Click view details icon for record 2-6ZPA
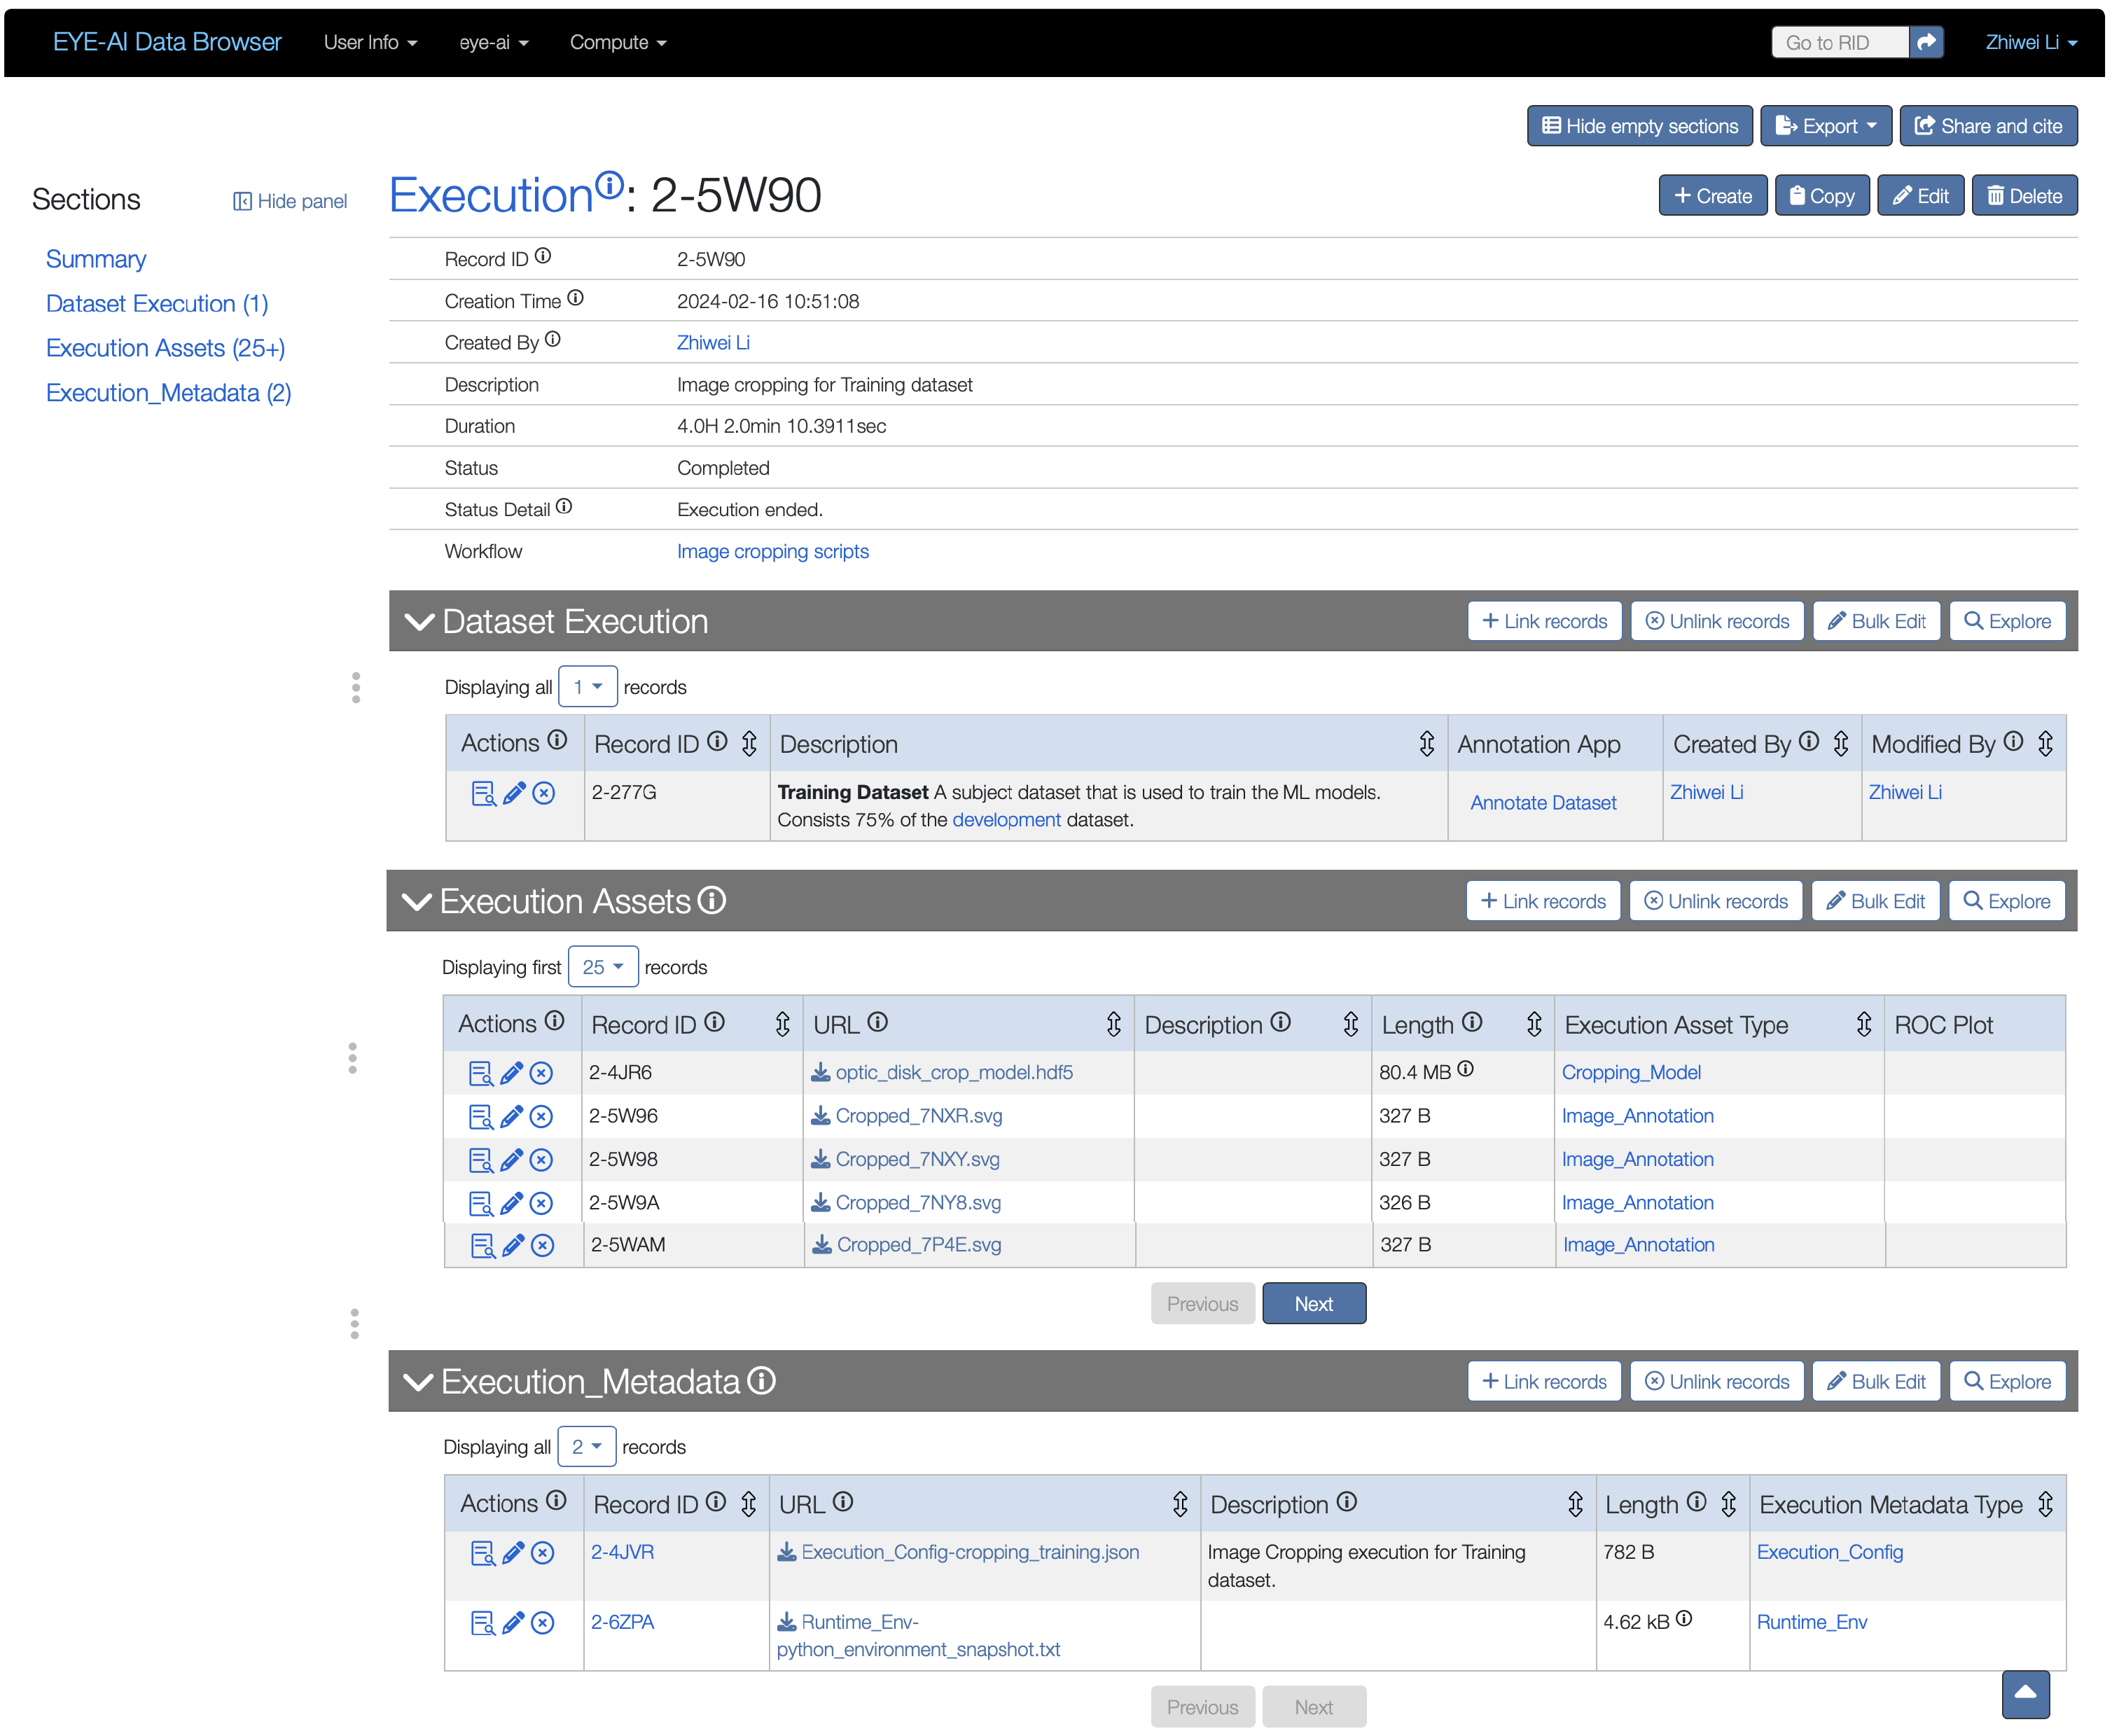This screenshot has height=1736, width=2112. [x=483, y=1623]
